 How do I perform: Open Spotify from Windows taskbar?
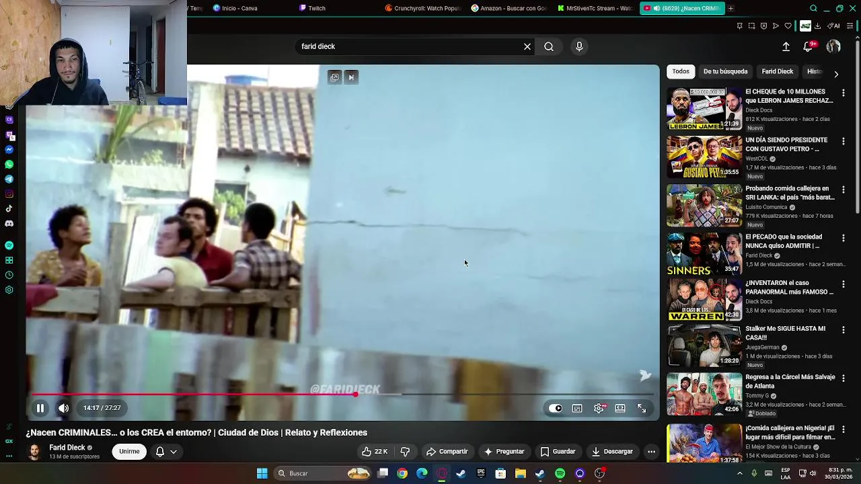pos(560,473)
